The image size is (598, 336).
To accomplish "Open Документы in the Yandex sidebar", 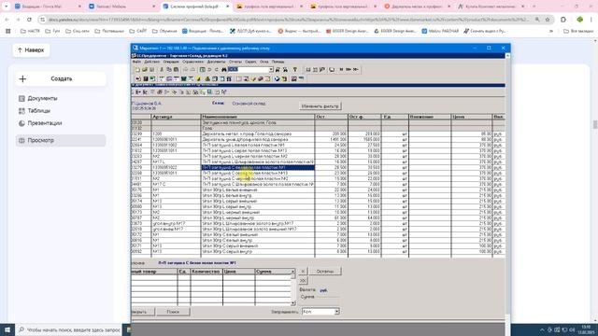I will point(42,98).
